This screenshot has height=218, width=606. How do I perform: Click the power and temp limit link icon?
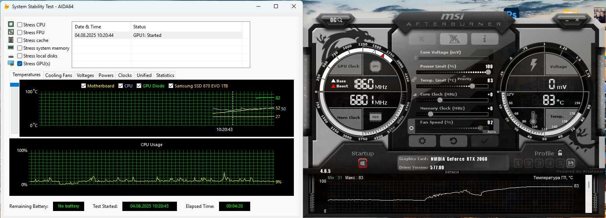click(x=414, y=79)
